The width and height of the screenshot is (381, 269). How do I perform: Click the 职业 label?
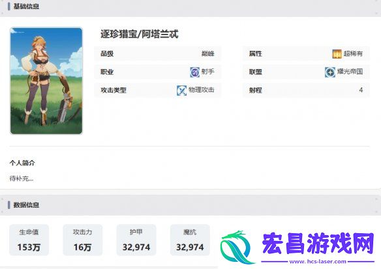pyautogui.click(x=107, y=72)
